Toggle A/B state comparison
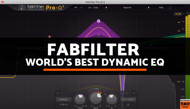190x109 pixels. coord(90,7)
